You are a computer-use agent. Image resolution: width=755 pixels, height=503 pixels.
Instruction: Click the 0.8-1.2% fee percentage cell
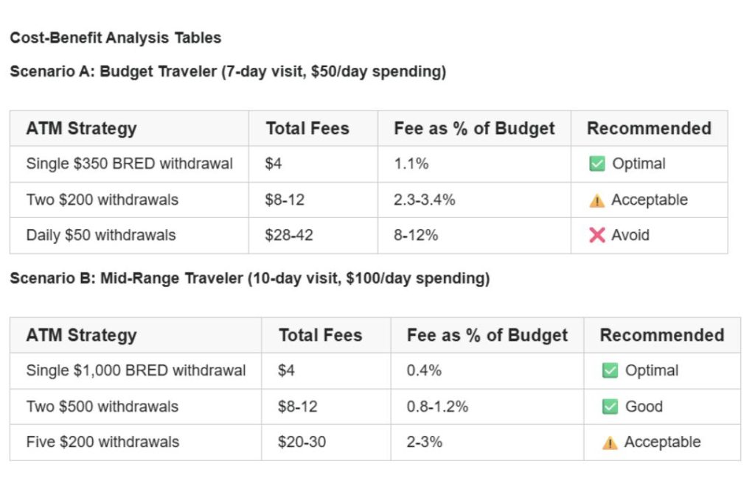[x=437, y=407]
